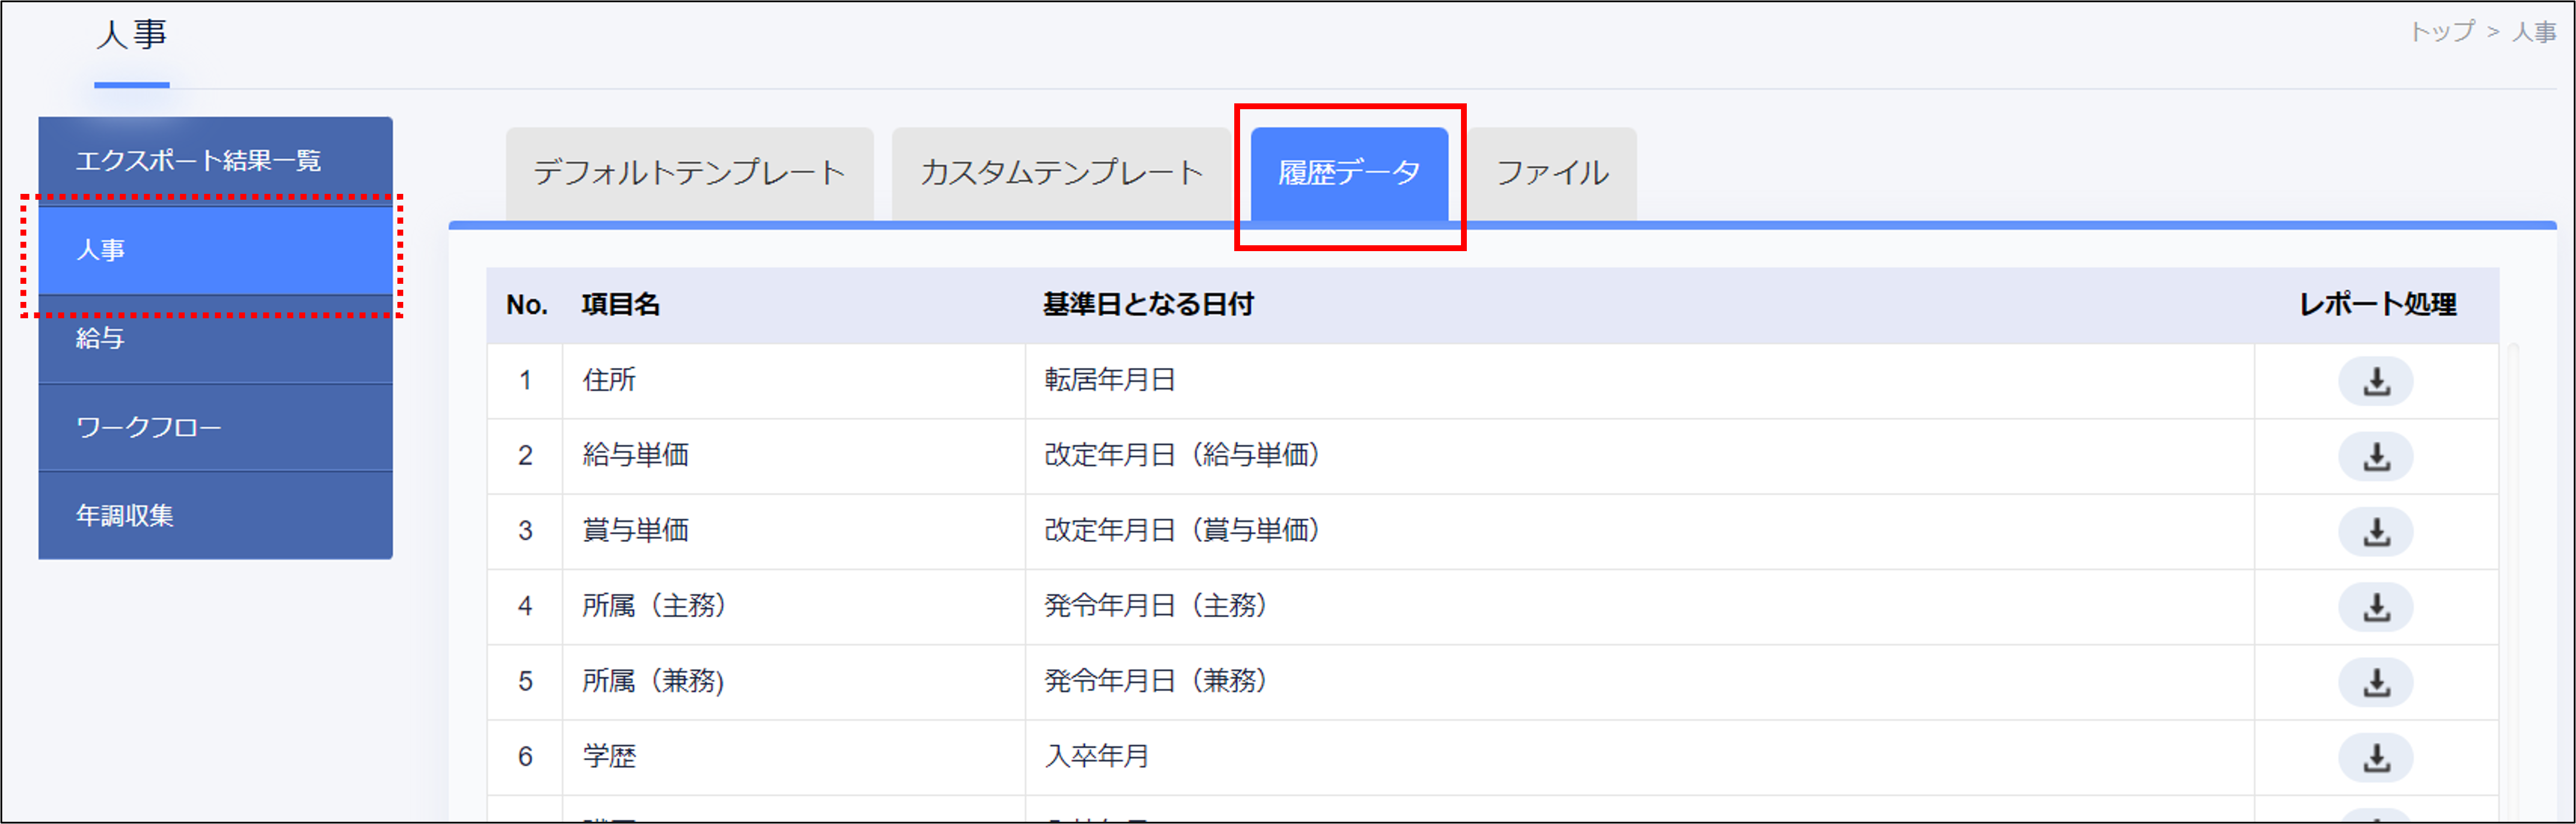Switch to the カスタムテンプレート tab

point(1060,173)
